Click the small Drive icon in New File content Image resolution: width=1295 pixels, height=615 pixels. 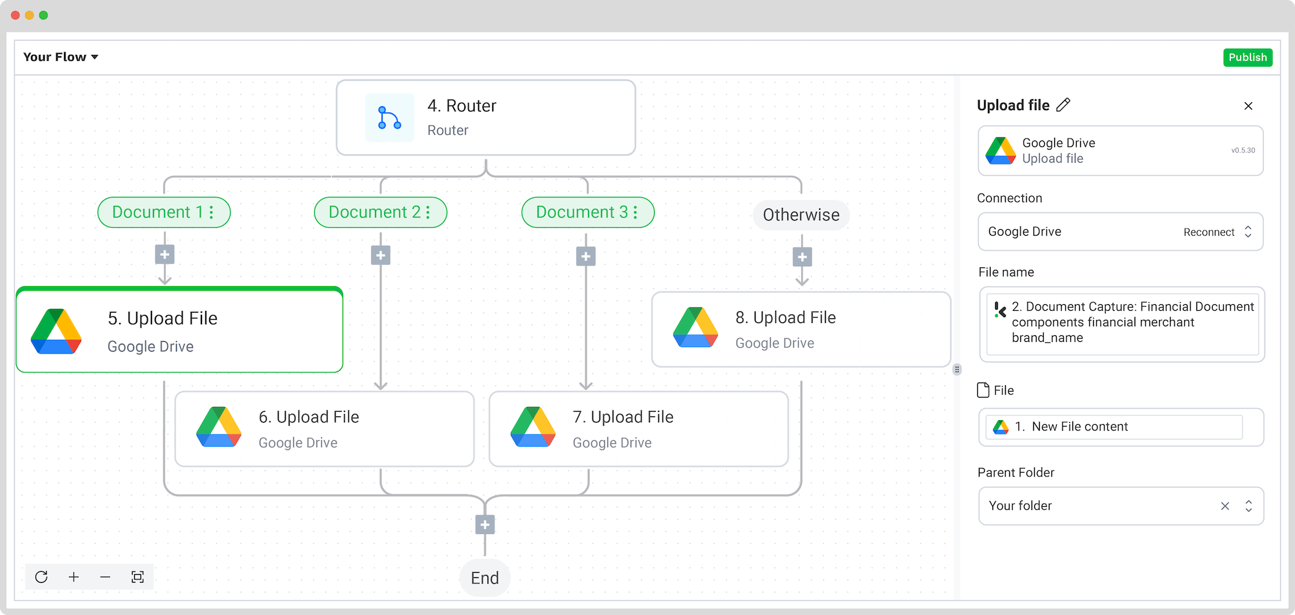(1001, 427)
